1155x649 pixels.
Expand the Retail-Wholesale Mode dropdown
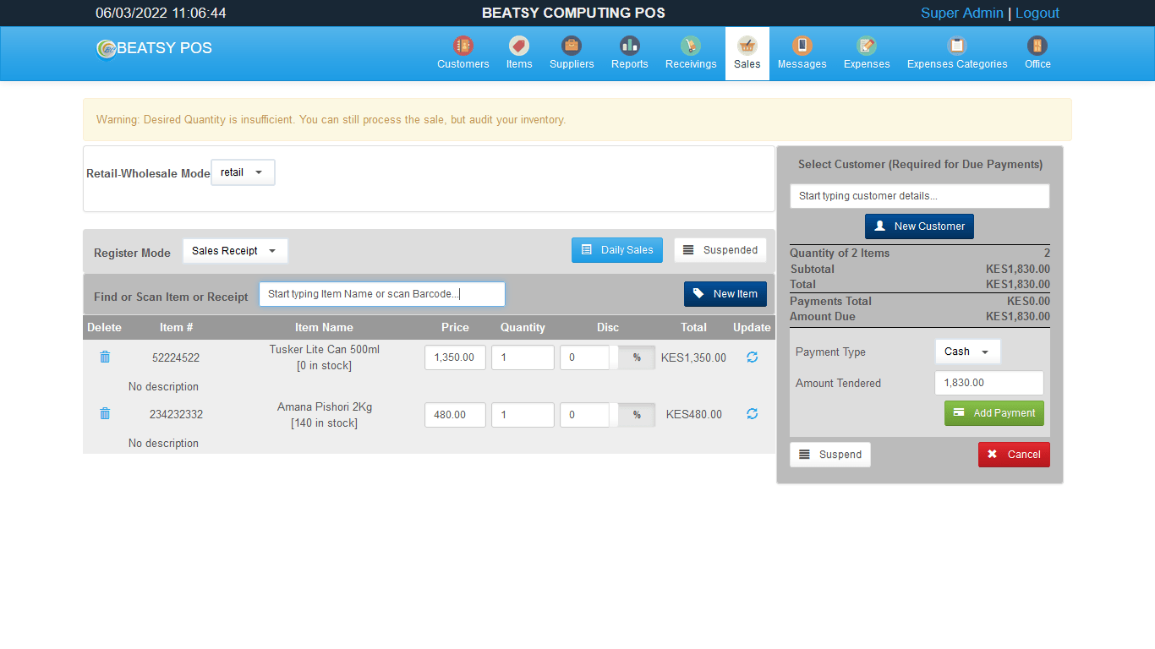click(243, 172)
